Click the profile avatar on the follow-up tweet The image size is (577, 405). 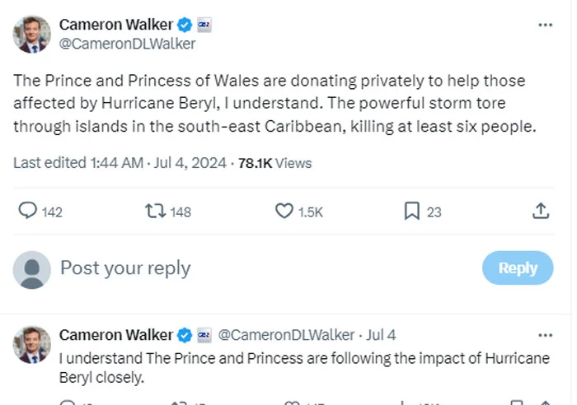33,344
